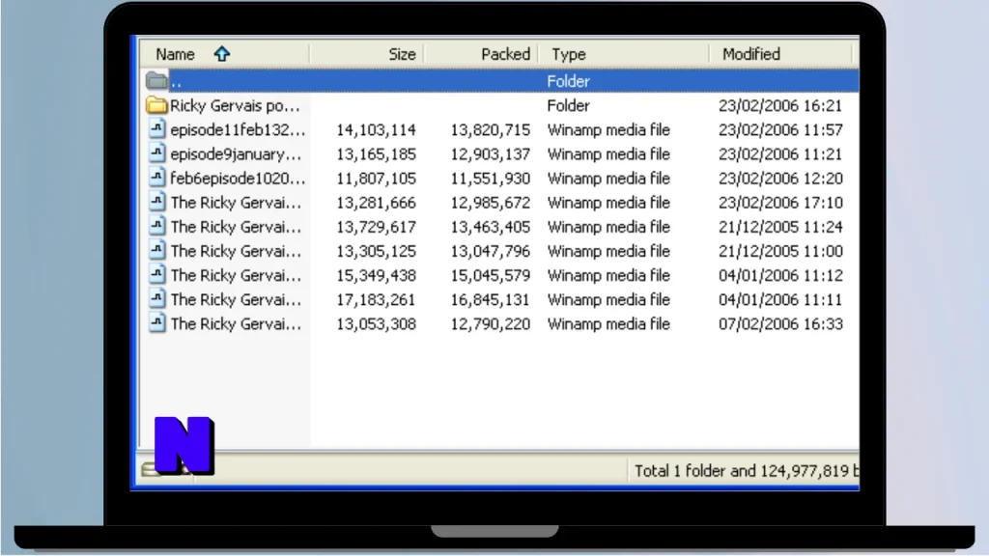Click the packed value 16,845,131

(x=490, y=300)
